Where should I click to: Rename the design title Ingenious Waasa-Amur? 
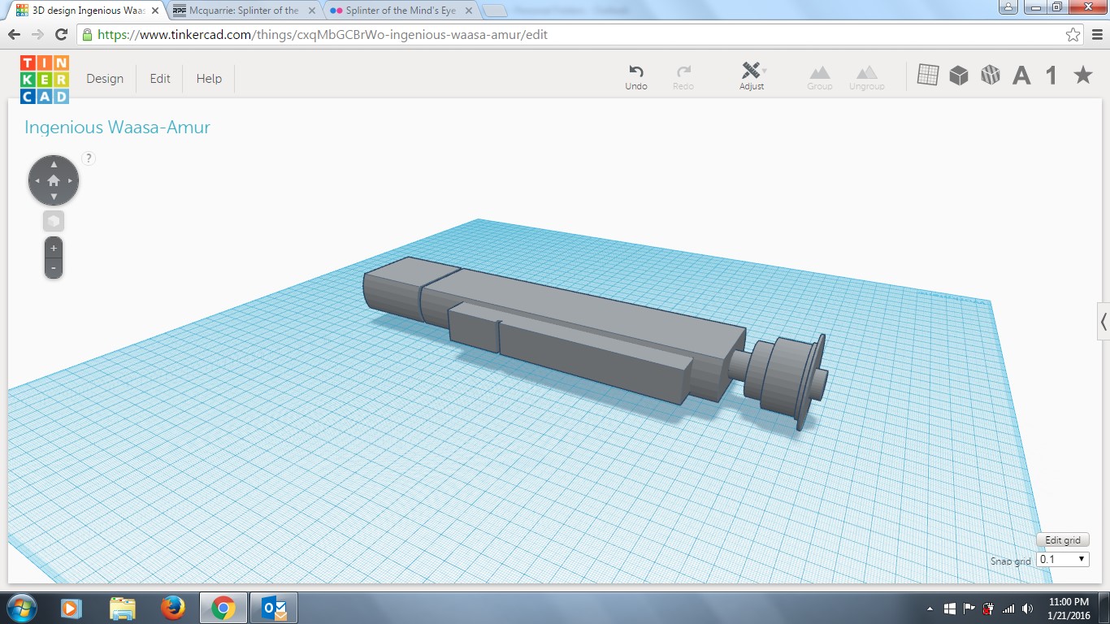(x=117, y=128)
